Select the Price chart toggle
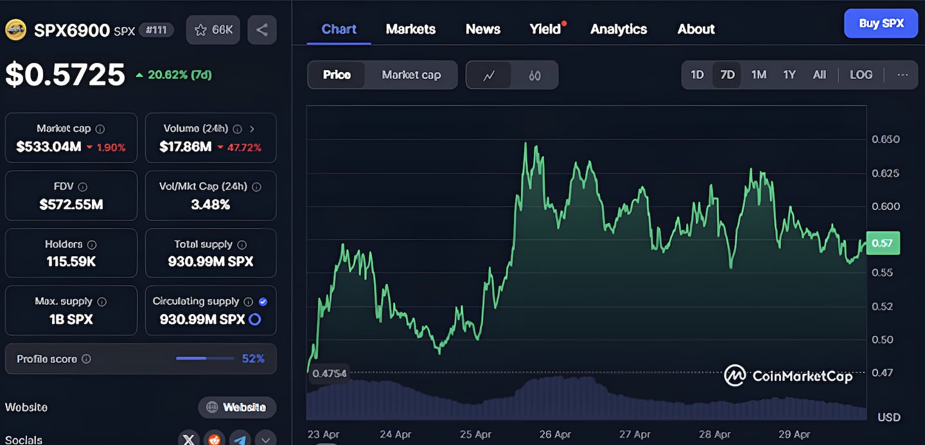The height and width of the screenshot is (445, 925). (x=337, y=75)
